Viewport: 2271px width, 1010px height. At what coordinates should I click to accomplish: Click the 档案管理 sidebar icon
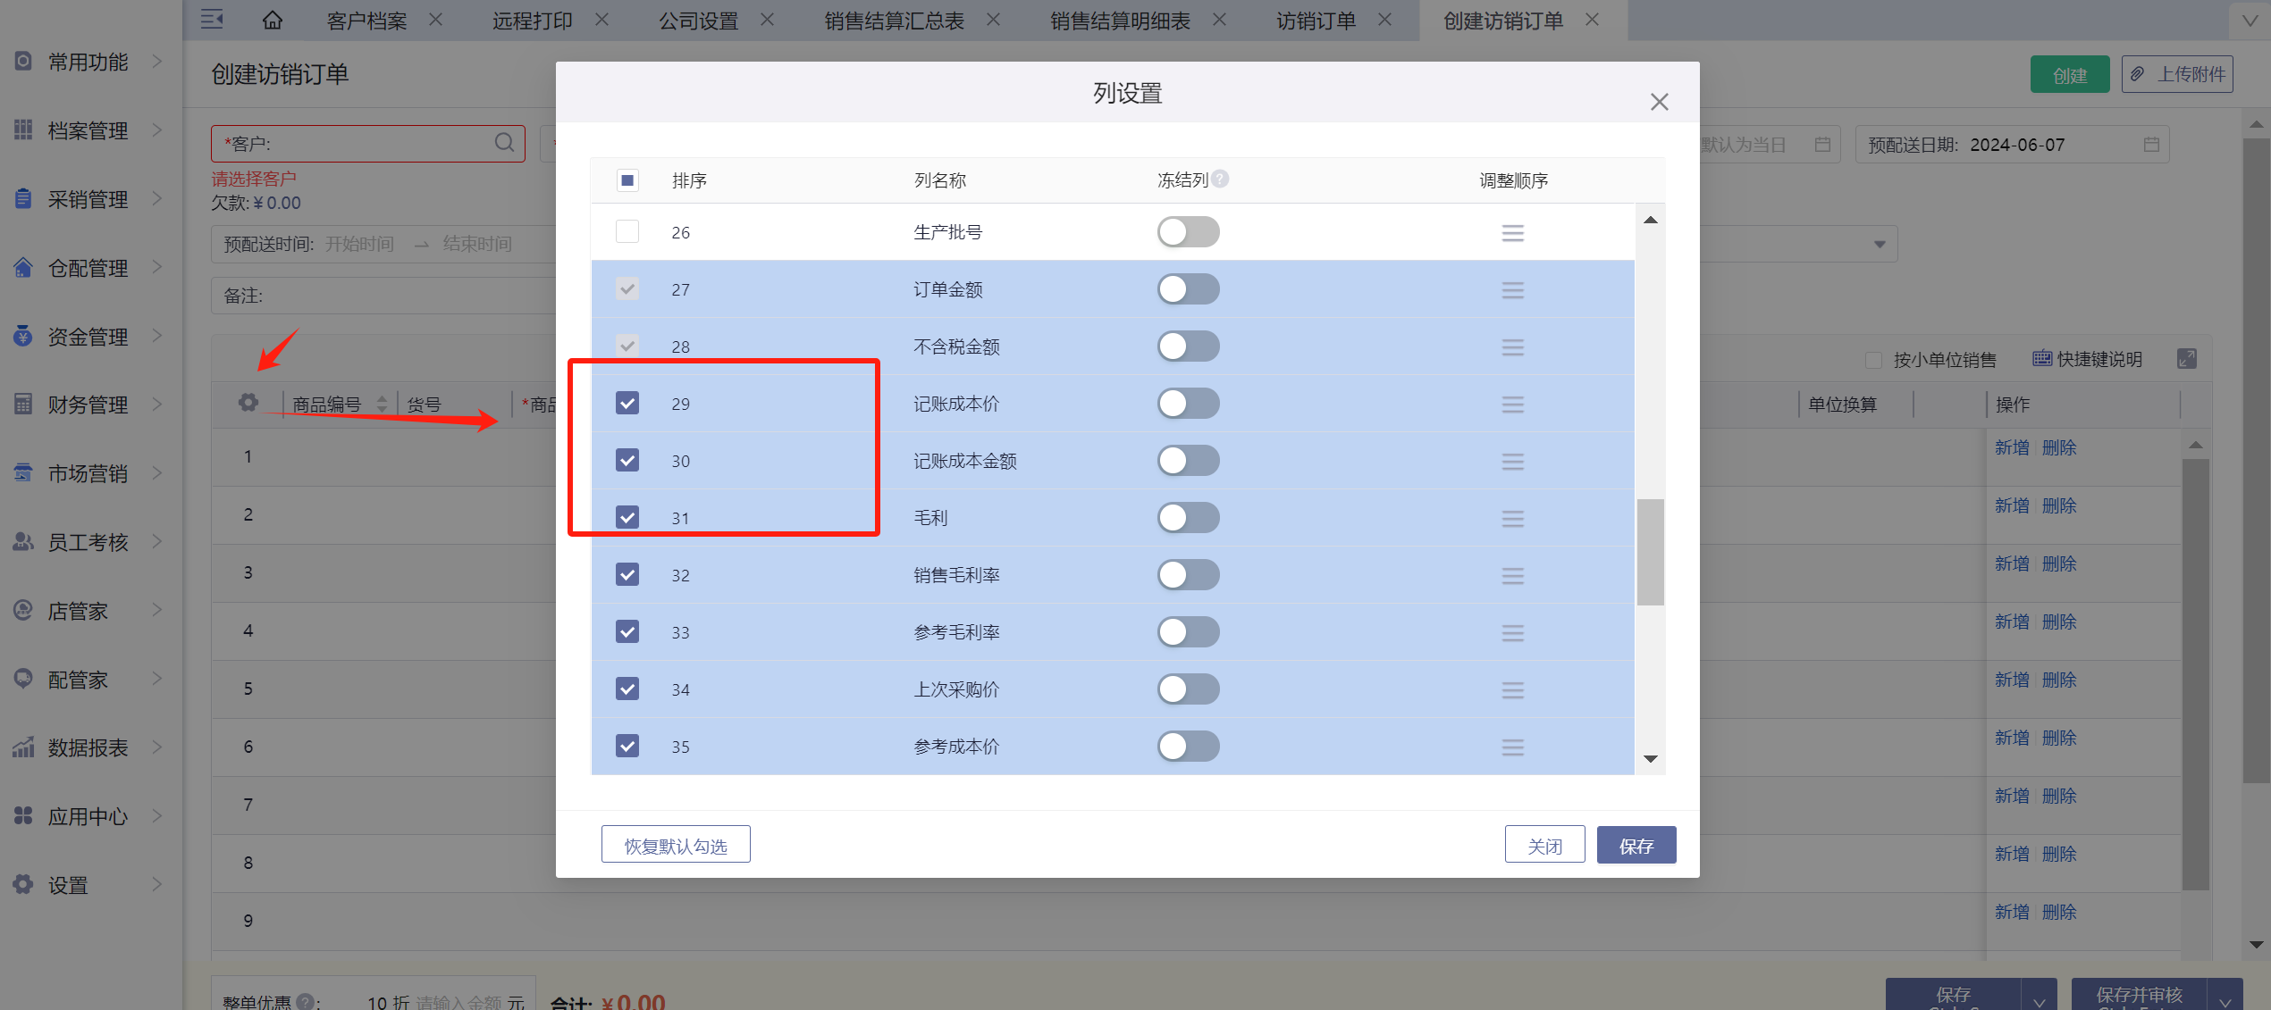pyautogui.click(x=23, y=130)
